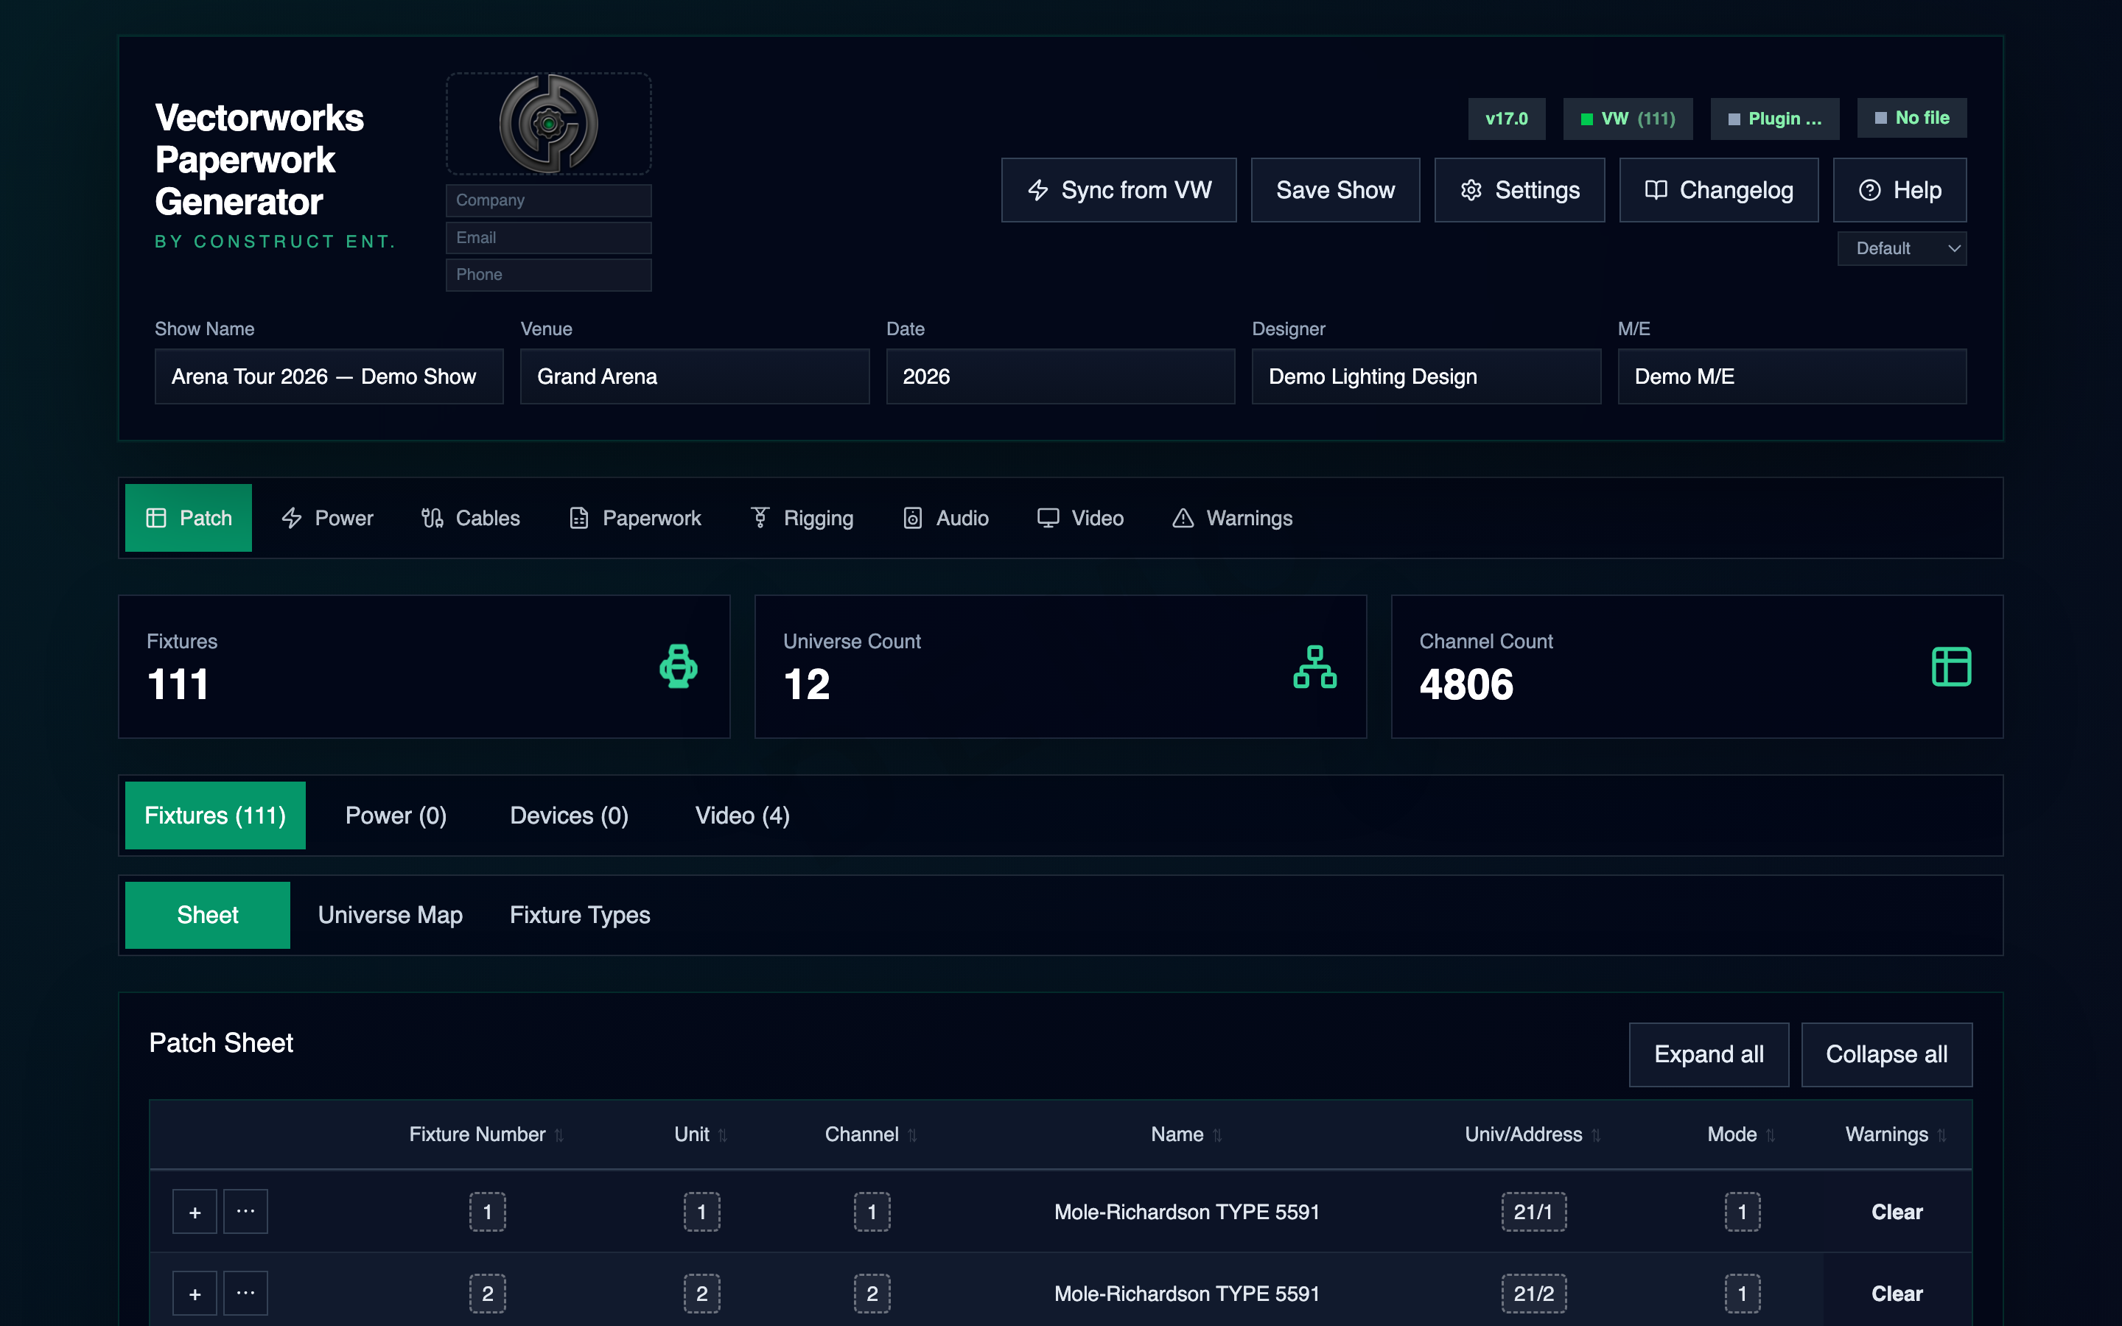This screenshot has height=1326, width=2122.
Task: Select the Video (4) sub-tab
Action: click(x=743, y=815)
